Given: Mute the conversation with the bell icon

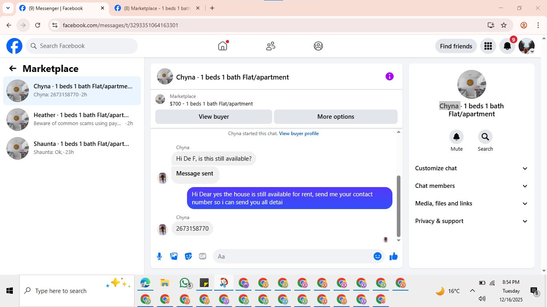Looking at the screenshot, I should click(457, 137).
